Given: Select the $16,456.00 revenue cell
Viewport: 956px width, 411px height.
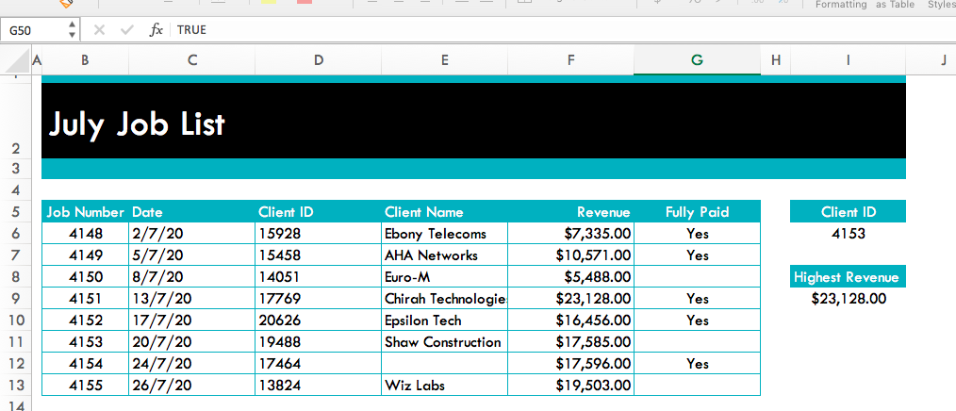Looking at the screenshot, I should point(570,321).
